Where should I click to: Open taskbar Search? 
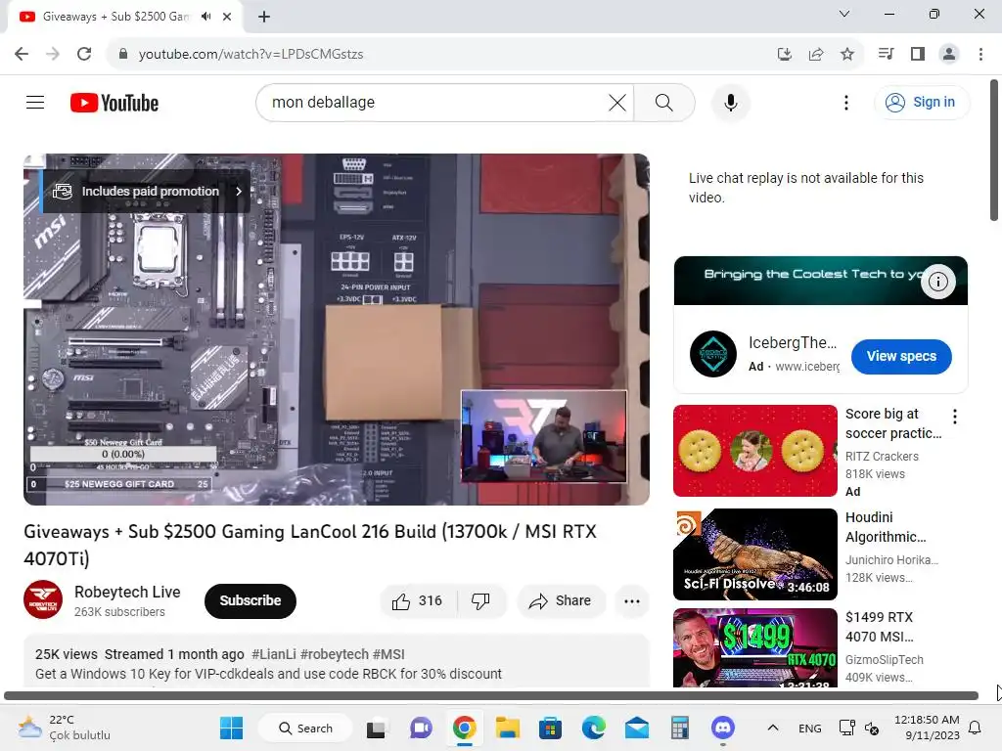pos(305,728)
